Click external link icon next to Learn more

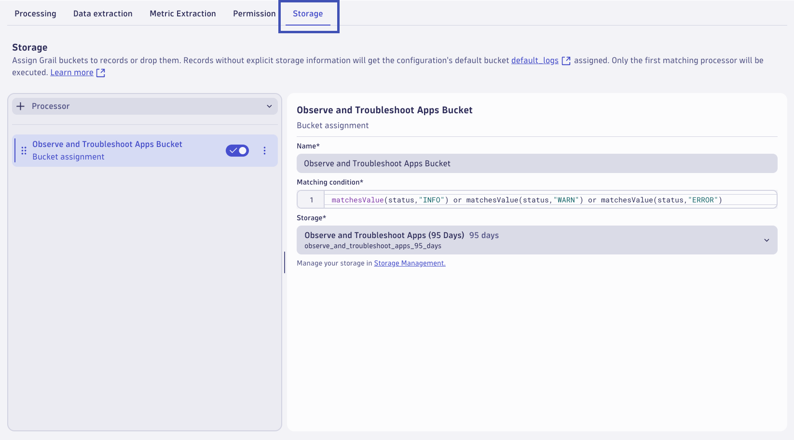pyautogui.click(x=101, y=73)
